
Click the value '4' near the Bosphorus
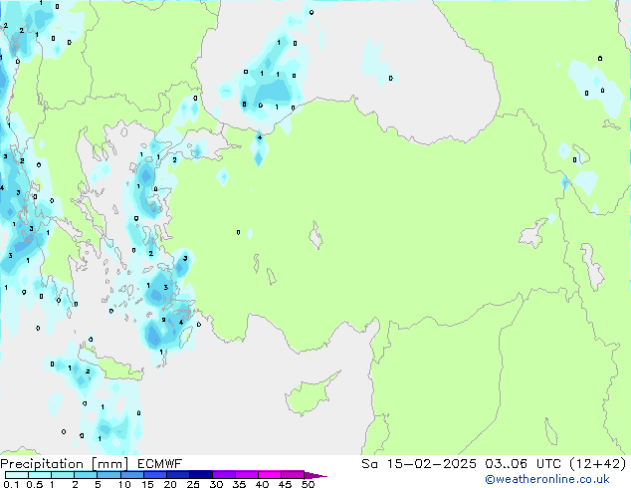click(260, 137)
